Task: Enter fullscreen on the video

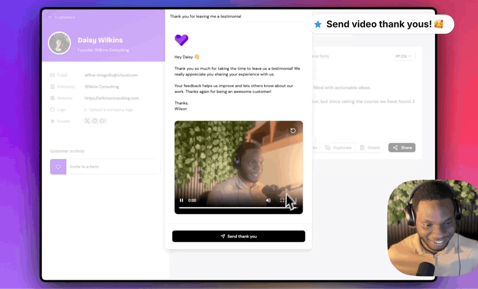Action: 282,200
